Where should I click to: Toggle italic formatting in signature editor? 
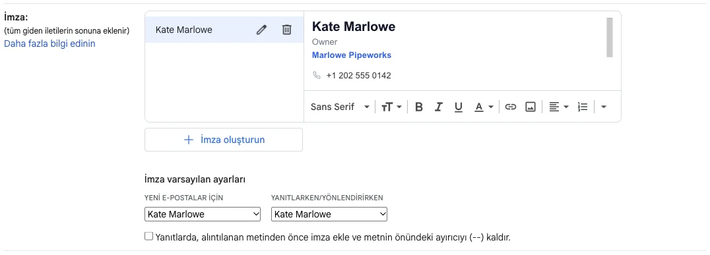[438, 107]
